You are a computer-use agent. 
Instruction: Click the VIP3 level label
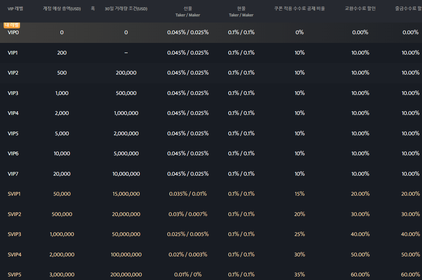pyautogui.click(x=13, y=93)
